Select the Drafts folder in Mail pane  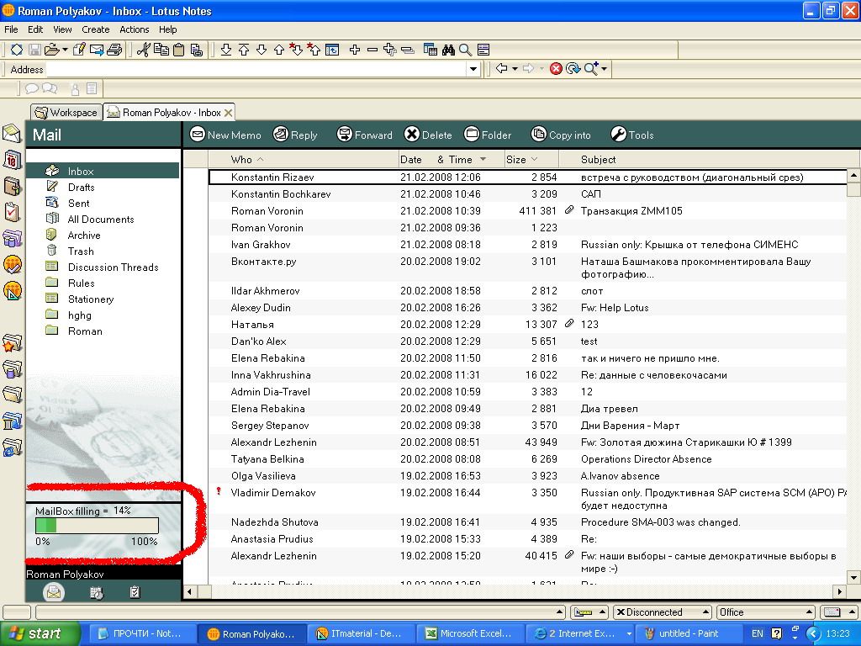click(x=81, y=187)
